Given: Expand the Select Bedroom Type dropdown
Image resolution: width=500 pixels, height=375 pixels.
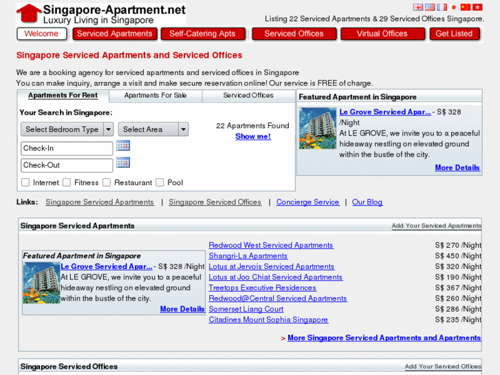Looking at the screenshot, I should 67,129.
